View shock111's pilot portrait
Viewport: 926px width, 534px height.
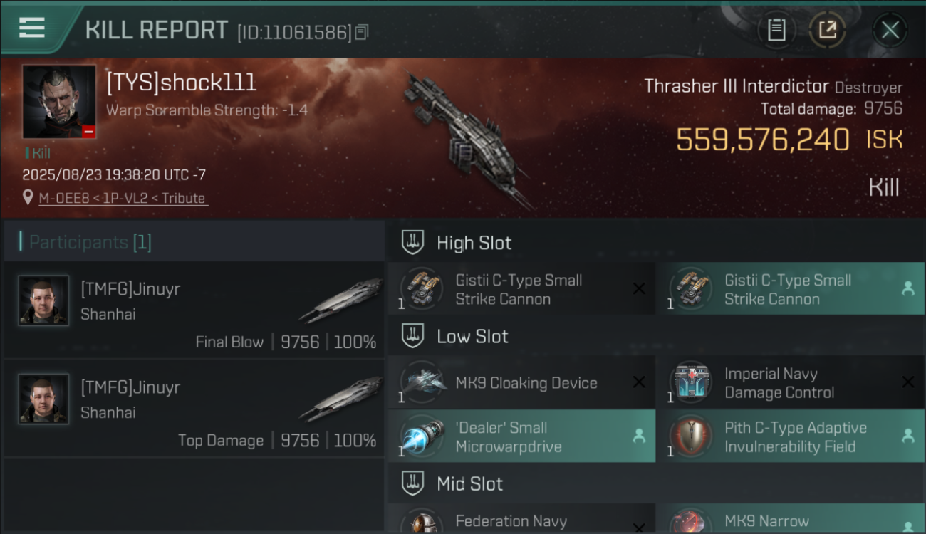pos(59,102)
